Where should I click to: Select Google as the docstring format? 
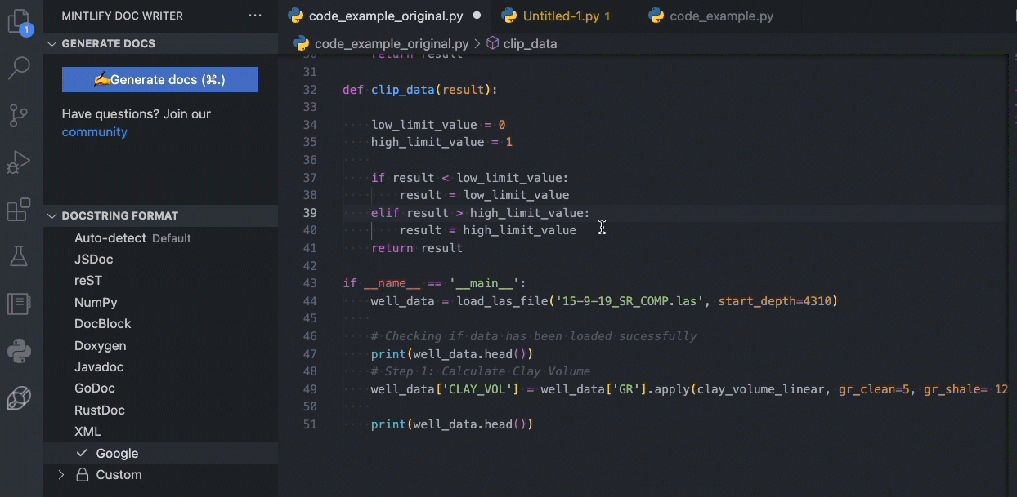click(117, 453)
